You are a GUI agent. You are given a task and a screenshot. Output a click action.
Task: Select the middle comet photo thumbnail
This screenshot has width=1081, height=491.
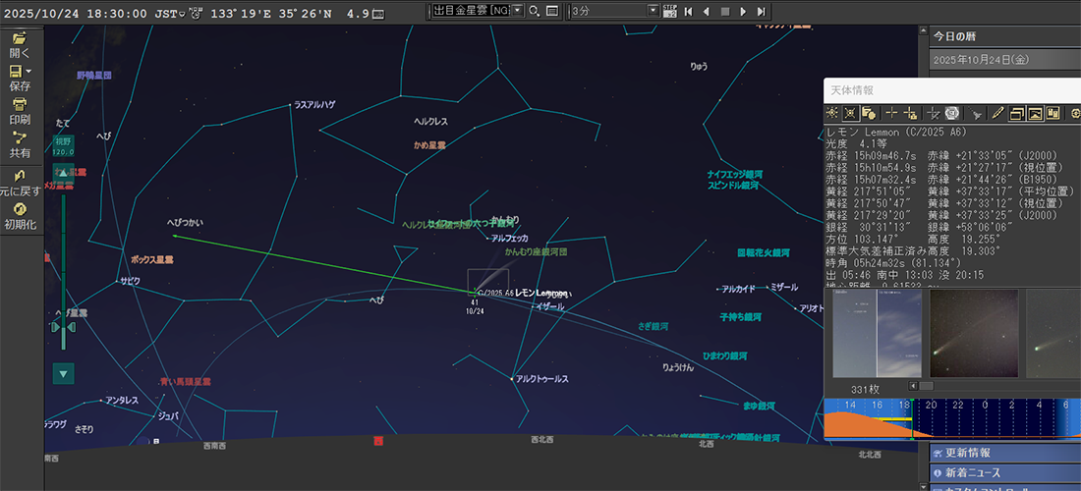973,334
